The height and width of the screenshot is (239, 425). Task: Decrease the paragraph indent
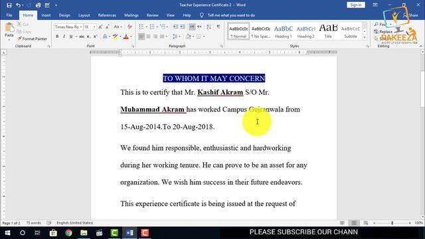[x=175, y=27]
